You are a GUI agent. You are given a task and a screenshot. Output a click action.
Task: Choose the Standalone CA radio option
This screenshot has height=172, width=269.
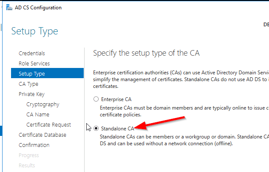[x=96, y=128]
